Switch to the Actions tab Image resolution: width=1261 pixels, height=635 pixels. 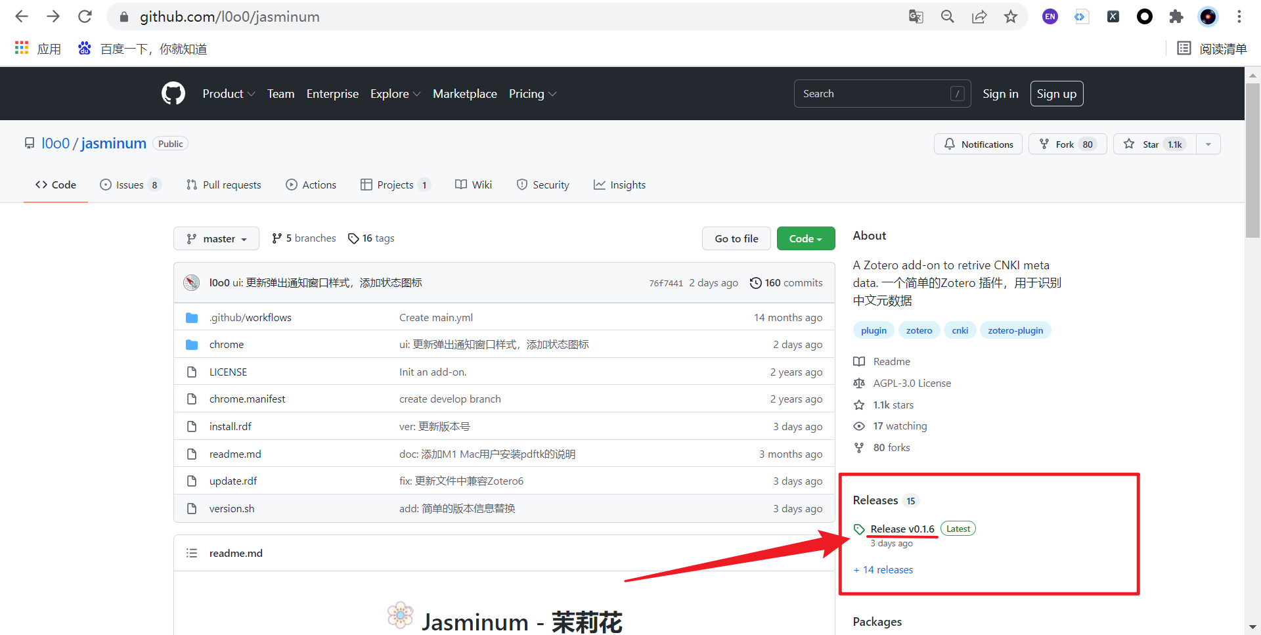point(311,185)
